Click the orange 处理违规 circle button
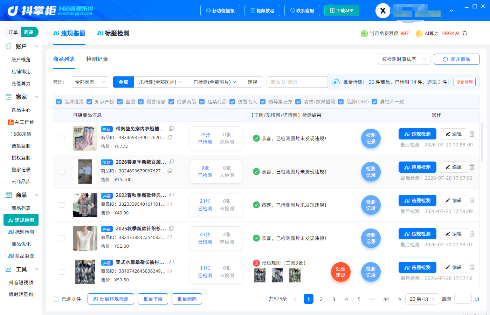The width and height of the screenshot is (490, 315). [341, 272]
